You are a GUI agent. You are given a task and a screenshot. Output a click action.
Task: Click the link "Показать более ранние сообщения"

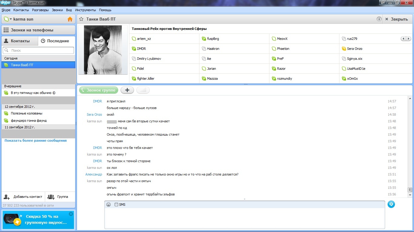pyautogui.click(x=35, y=140)
